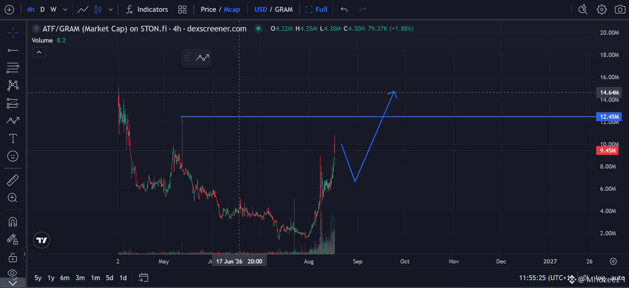Select the trend line drawing tool
Image resolution: width=629 pixels, height=288 pixels.
[13, 50]
